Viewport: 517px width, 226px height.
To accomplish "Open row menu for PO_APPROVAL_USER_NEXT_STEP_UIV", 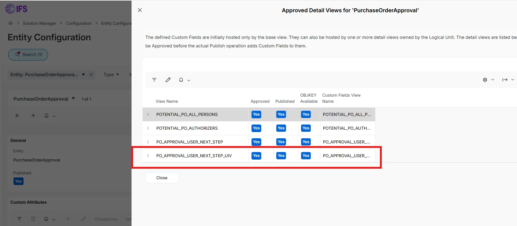I will click(148, 156).
